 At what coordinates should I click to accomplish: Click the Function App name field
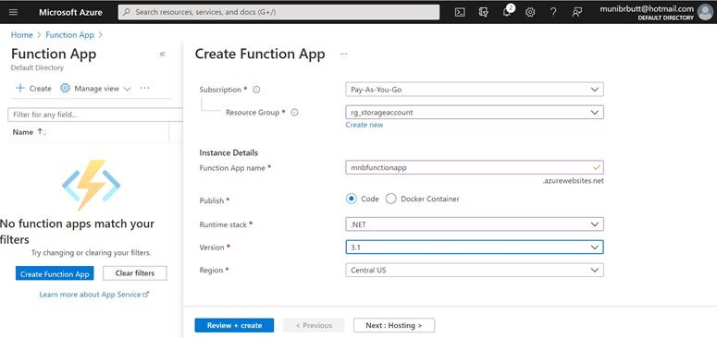[x=475, y=167]
